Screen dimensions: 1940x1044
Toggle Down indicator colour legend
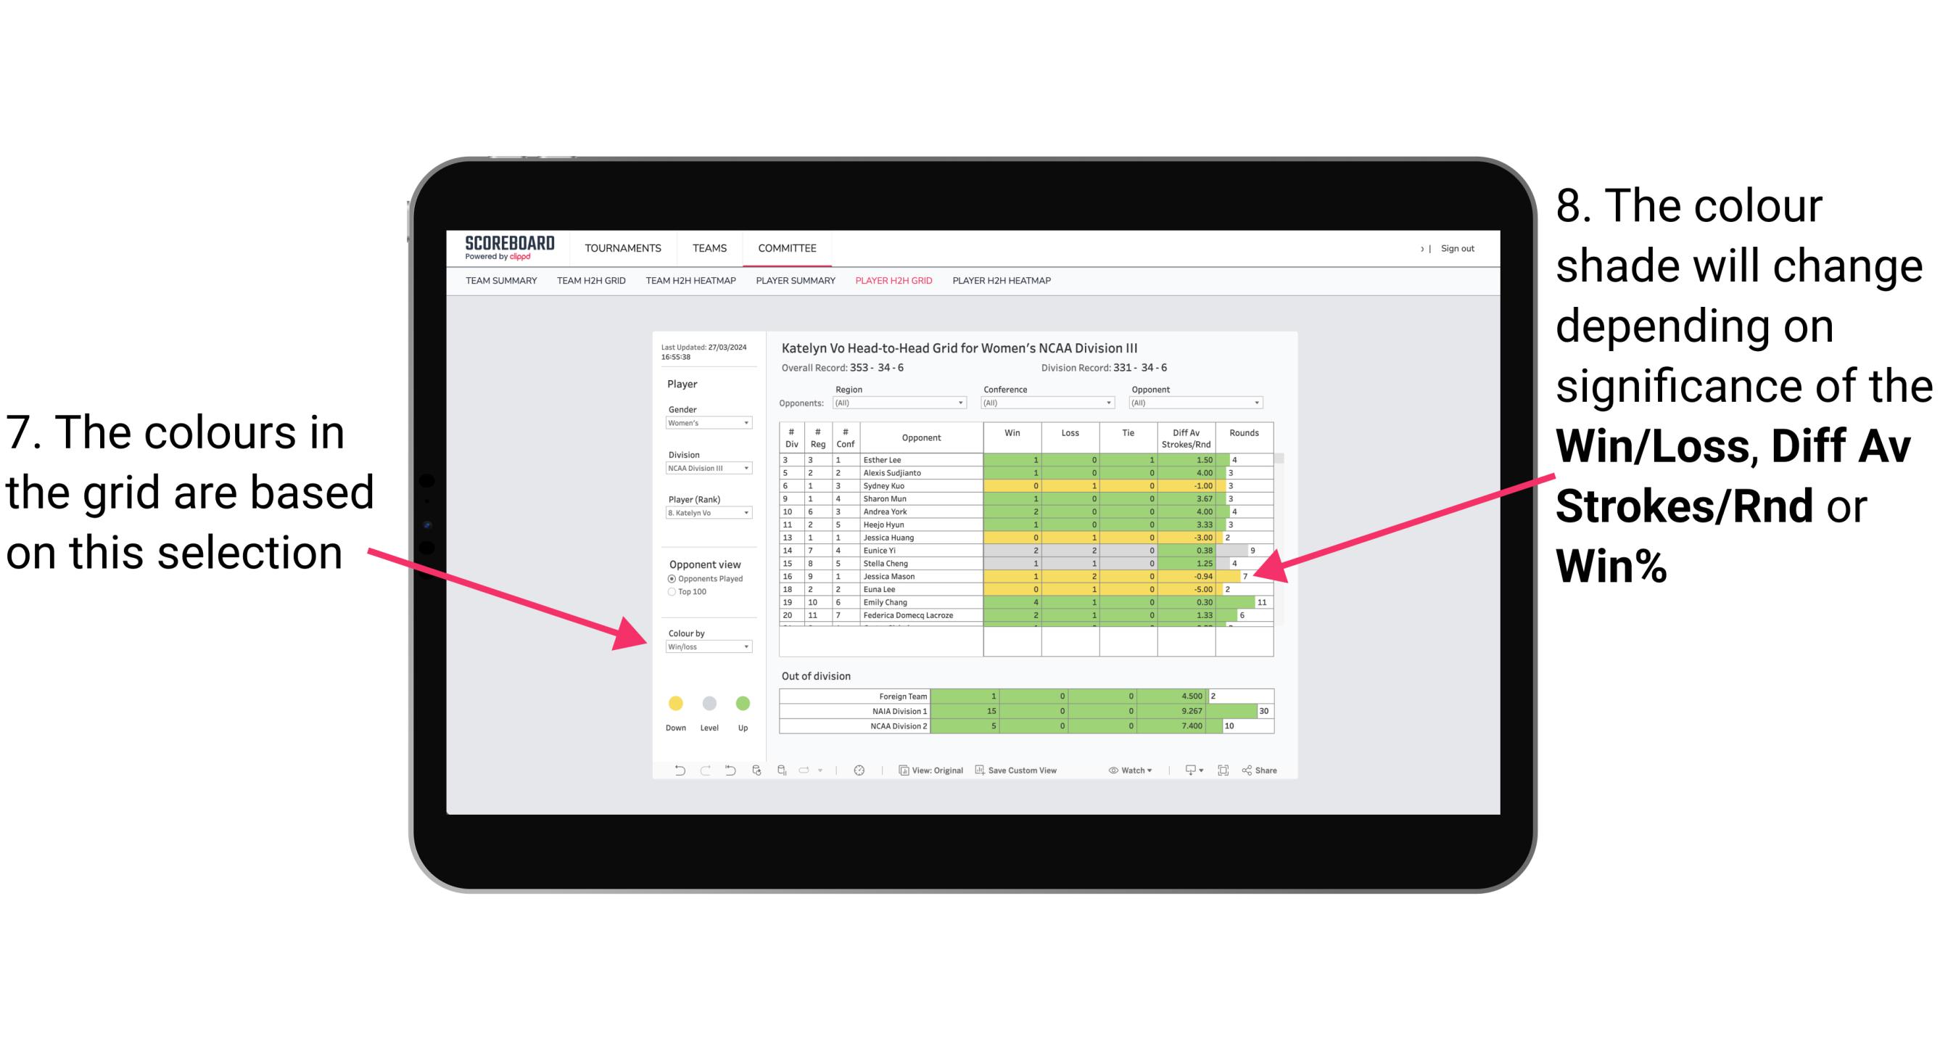pyautogui.click(x=671, y=704)
